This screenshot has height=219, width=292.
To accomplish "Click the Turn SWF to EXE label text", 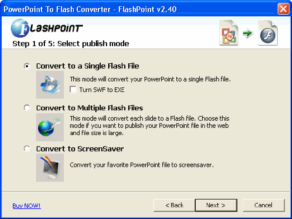I will (102, 90).
